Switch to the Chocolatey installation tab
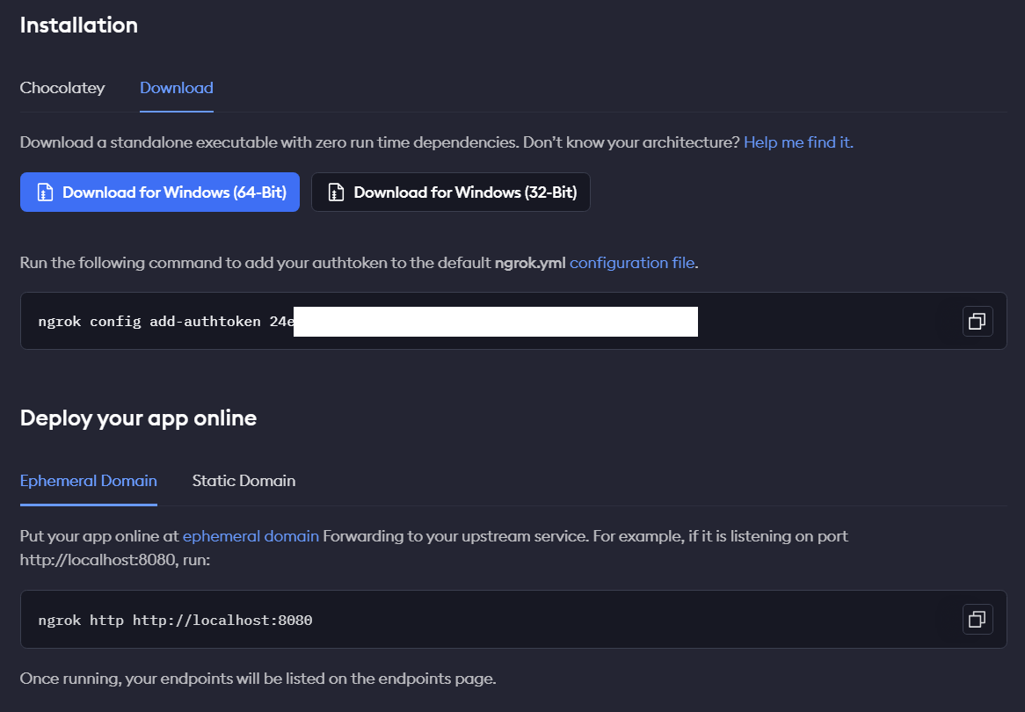The image size is (1025, 712). 62,88
